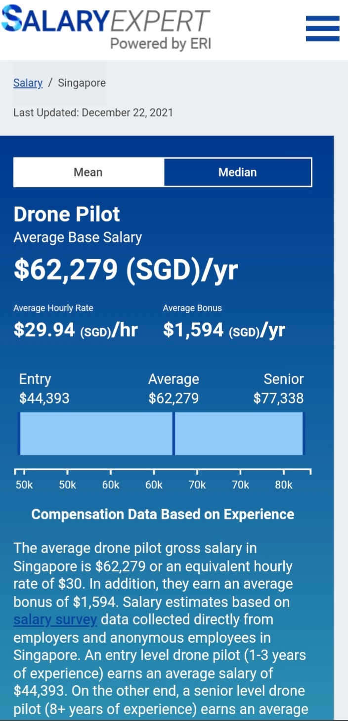Screen dimensions: 348x721
Task: Click the Drone Pilot heading
Action: click(x=67, y=214)
